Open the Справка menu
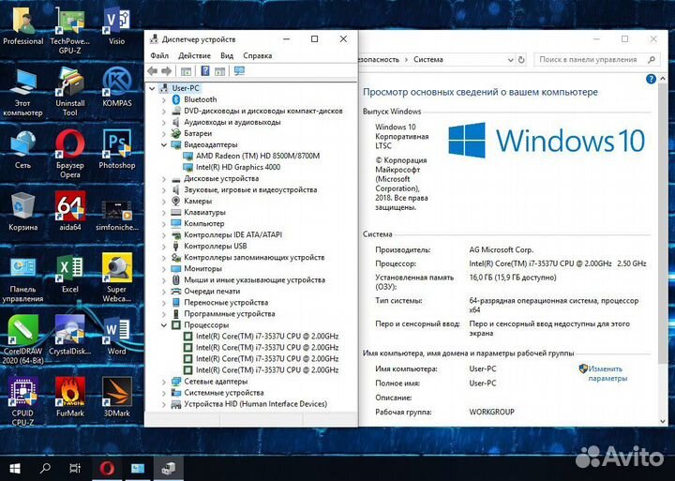 pos(258,55)
